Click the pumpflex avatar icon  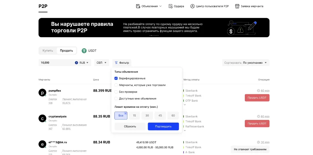pyautogui.click(x=42, y=93)
